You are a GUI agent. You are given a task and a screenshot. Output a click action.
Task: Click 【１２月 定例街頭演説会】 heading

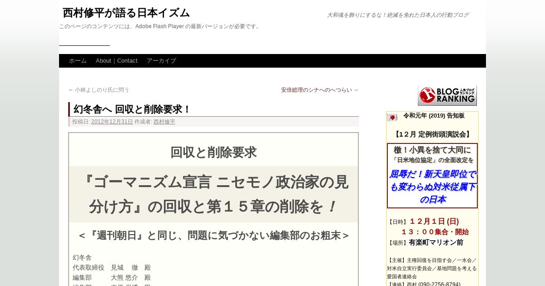click(432, 134)
